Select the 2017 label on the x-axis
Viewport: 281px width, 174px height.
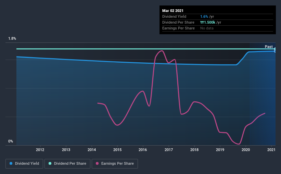[x=169, y=150]
